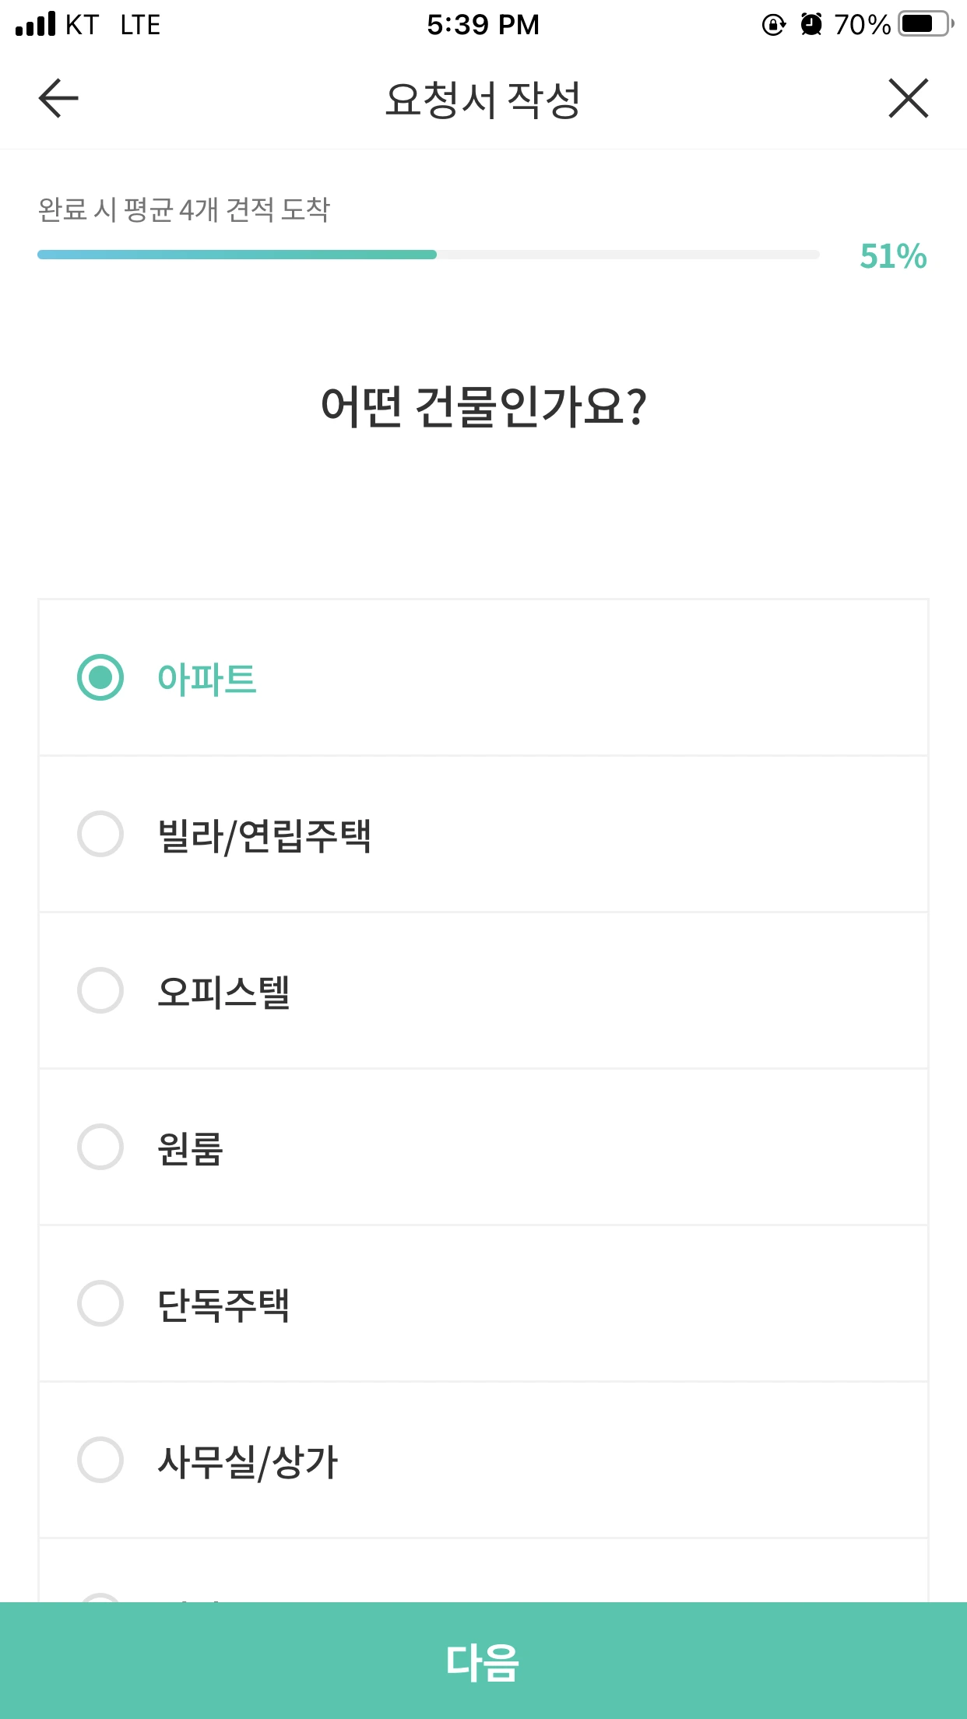The image size is (967, 1719).
Task: Tap the 51% progress label
Action: coord(893,256)
